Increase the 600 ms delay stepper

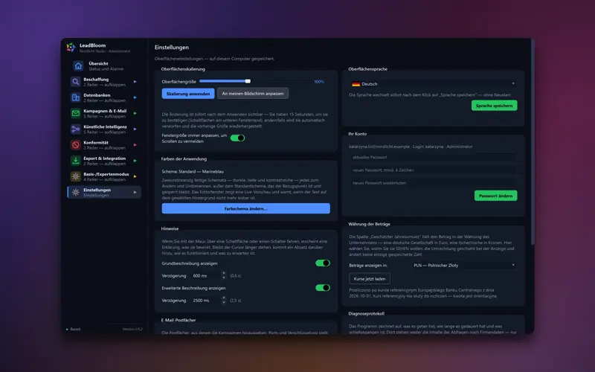point(224,273)
